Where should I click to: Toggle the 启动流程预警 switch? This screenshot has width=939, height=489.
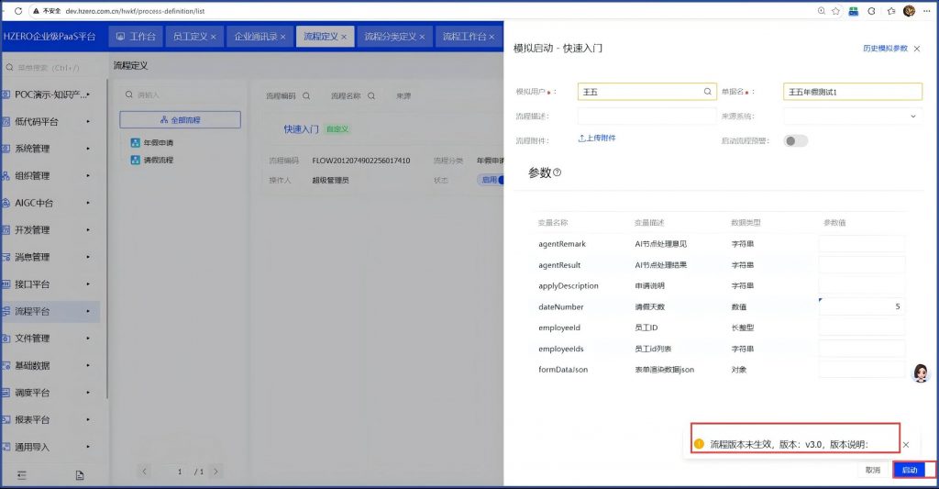pos(796,140)
